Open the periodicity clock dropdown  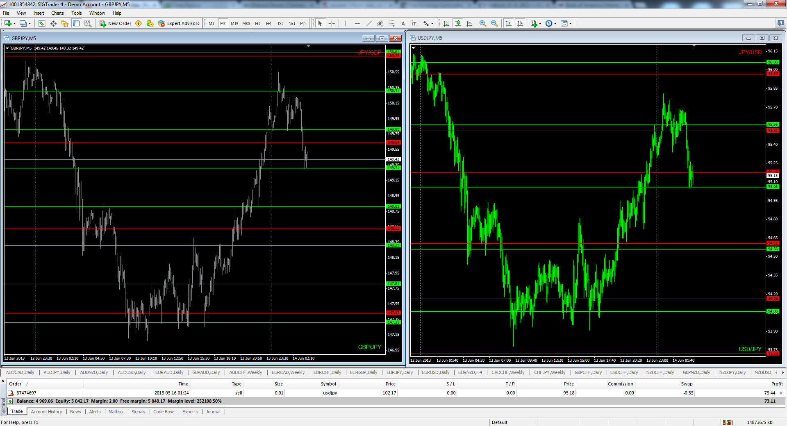click(x=555, y=23)
